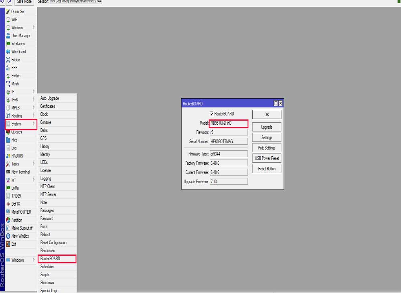Click the Routing icon
This screenshot has height=293, width=401.
click(x=8, y=116)
